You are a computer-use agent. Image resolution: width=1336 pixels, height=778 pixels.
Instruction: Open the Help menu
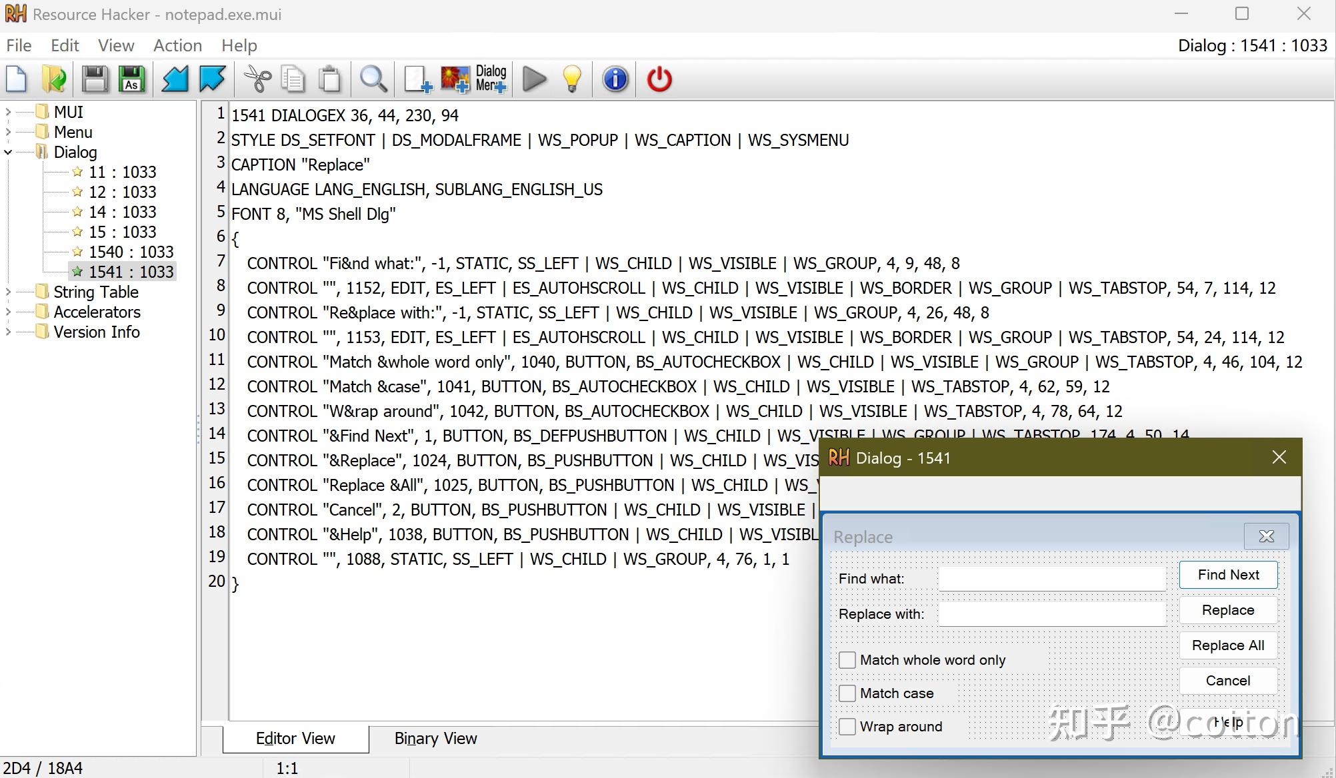(239, 45)
